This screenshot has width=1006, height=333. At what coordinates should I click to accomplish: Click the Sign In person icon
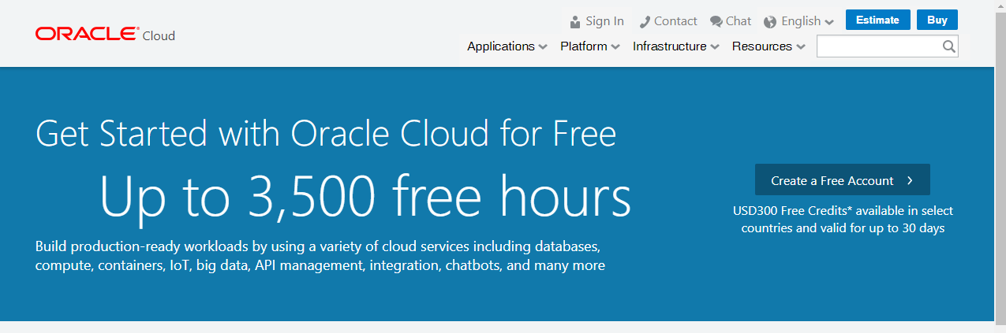point(575,21)
